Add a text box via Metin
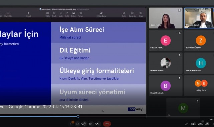Screen dimensions: 214x127 (61, 14)
